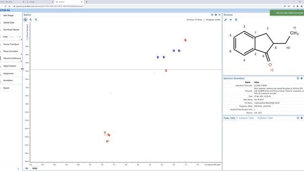The height and width of the screenshot is (171, 304).
Task: Open help icon in Peaks Table header
Action: (298, 118)
